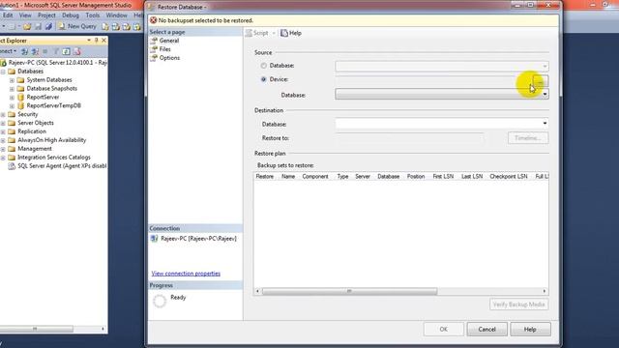Click the Component column header
This screenshot has width=619, height=348.
point(315,176)
